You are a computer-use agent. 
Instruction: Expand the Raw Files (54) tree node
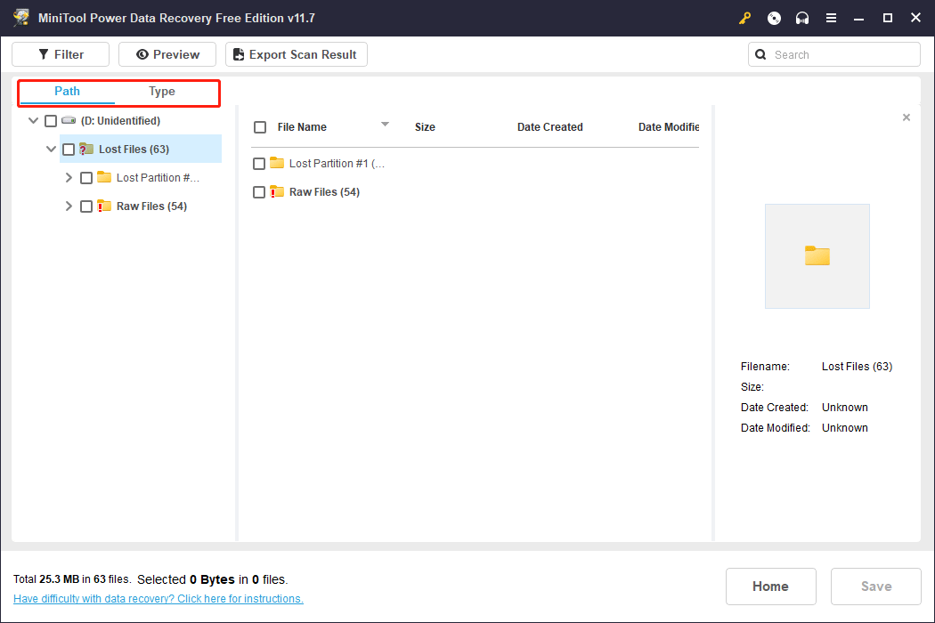tap(69, 206)
